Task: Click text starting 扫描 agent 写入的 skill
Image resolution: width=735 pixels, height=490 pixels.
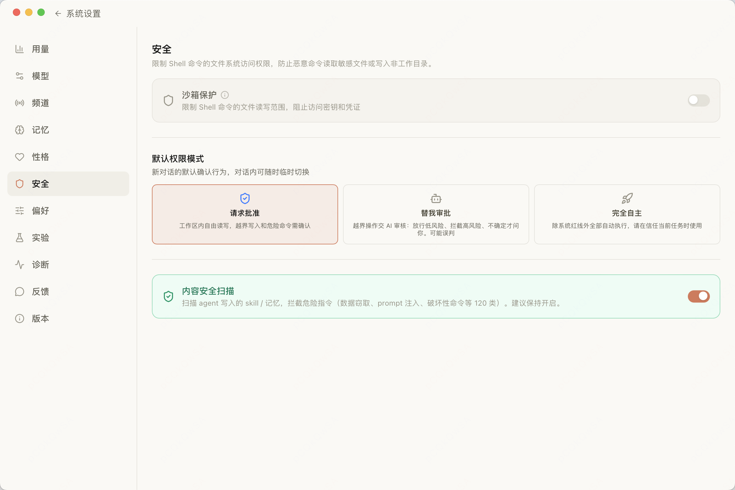Action: [372, 303]
